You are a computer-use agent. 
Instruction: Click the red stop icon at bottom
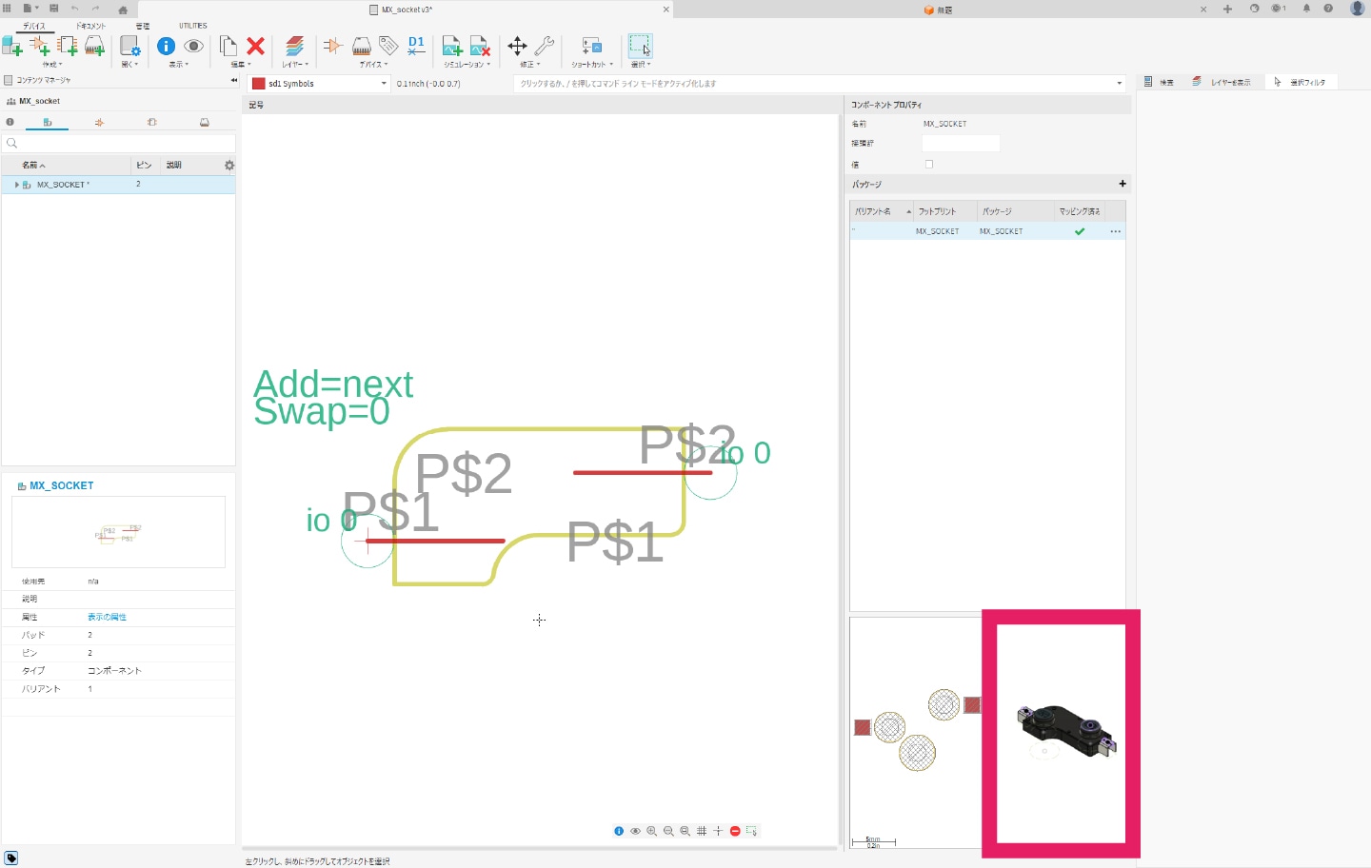[735, 831]
